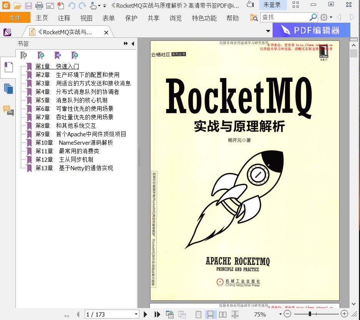This screenshot has height=320, width=360.
Task: Click the add new bookmark icon
Action: coord(41,55)
